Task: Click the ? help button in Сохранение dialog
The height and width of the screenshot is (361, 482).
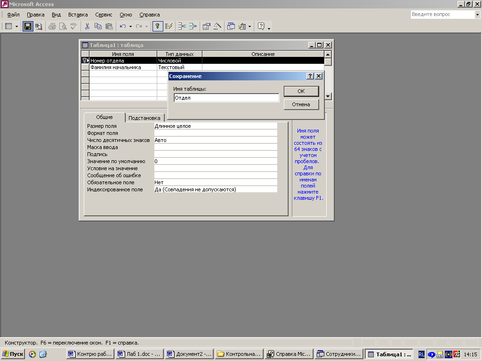Action: (x=311, y=76)
